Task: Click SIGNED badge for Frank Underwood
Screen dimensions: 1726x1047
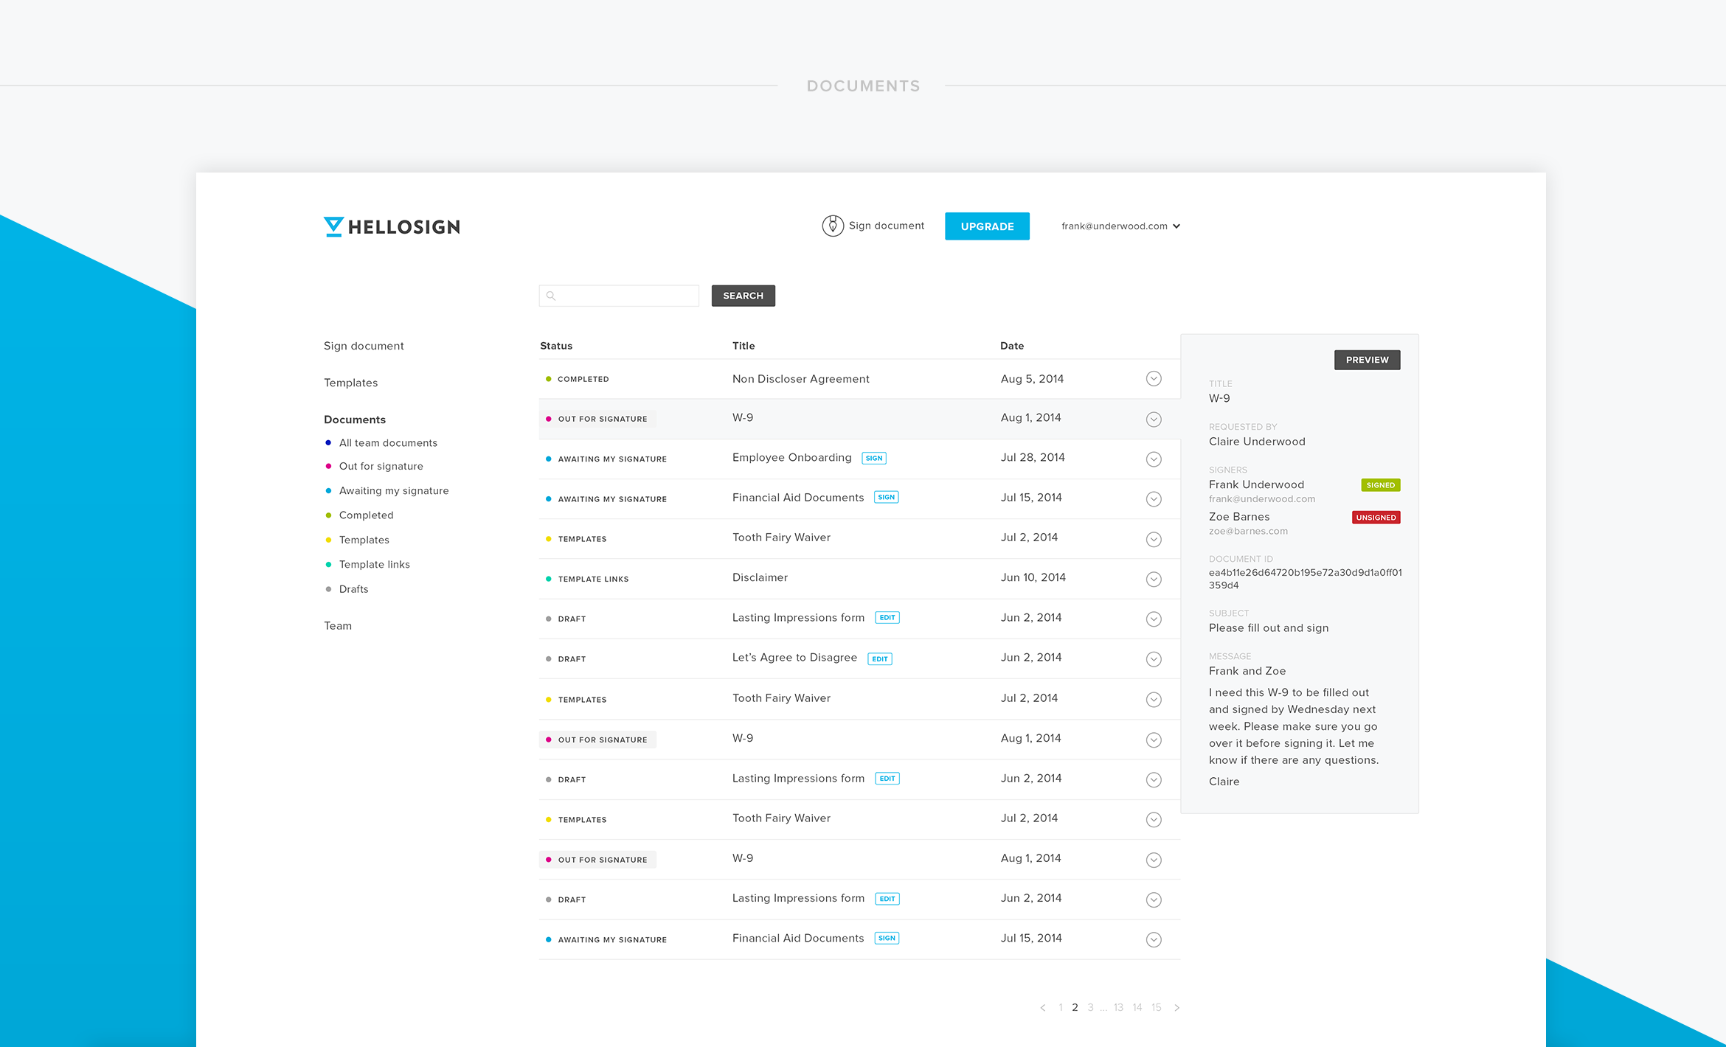Action: tap(1380, 485)
